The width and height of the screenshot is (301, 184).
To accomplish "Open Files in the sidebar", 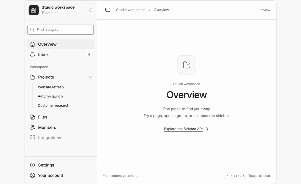I will tap(61, 117).
